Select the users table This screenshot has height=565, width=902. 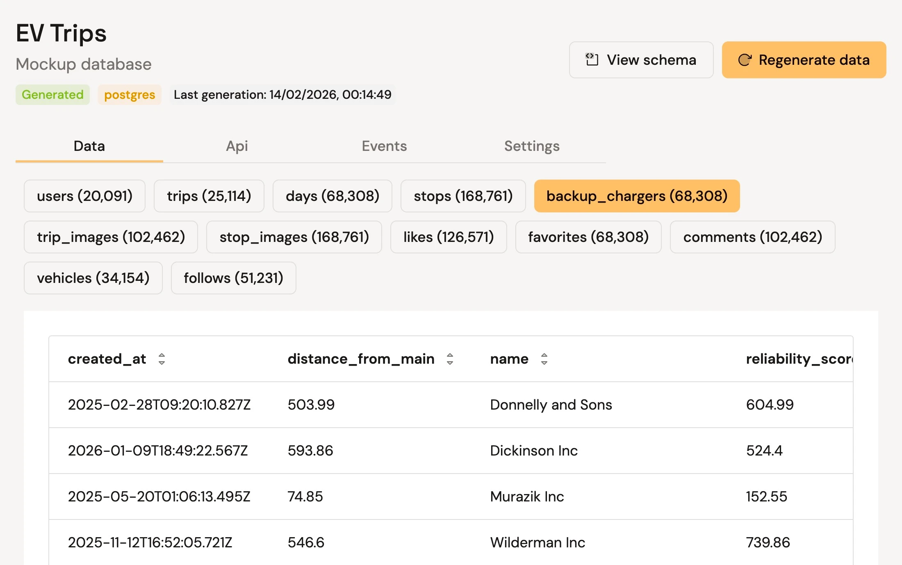coord(84,196)
